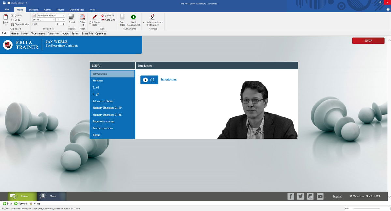Toggle the Quick Board checkbox
The width and height of the screenshot is (391, 211).
point(9,3)
